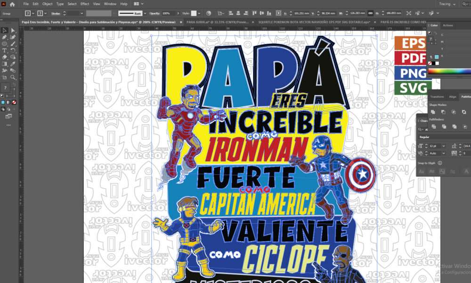Click the Intersect shape mode icon
Image resolution: width=471 pixels, height=283 pixels.
(454, 112)
